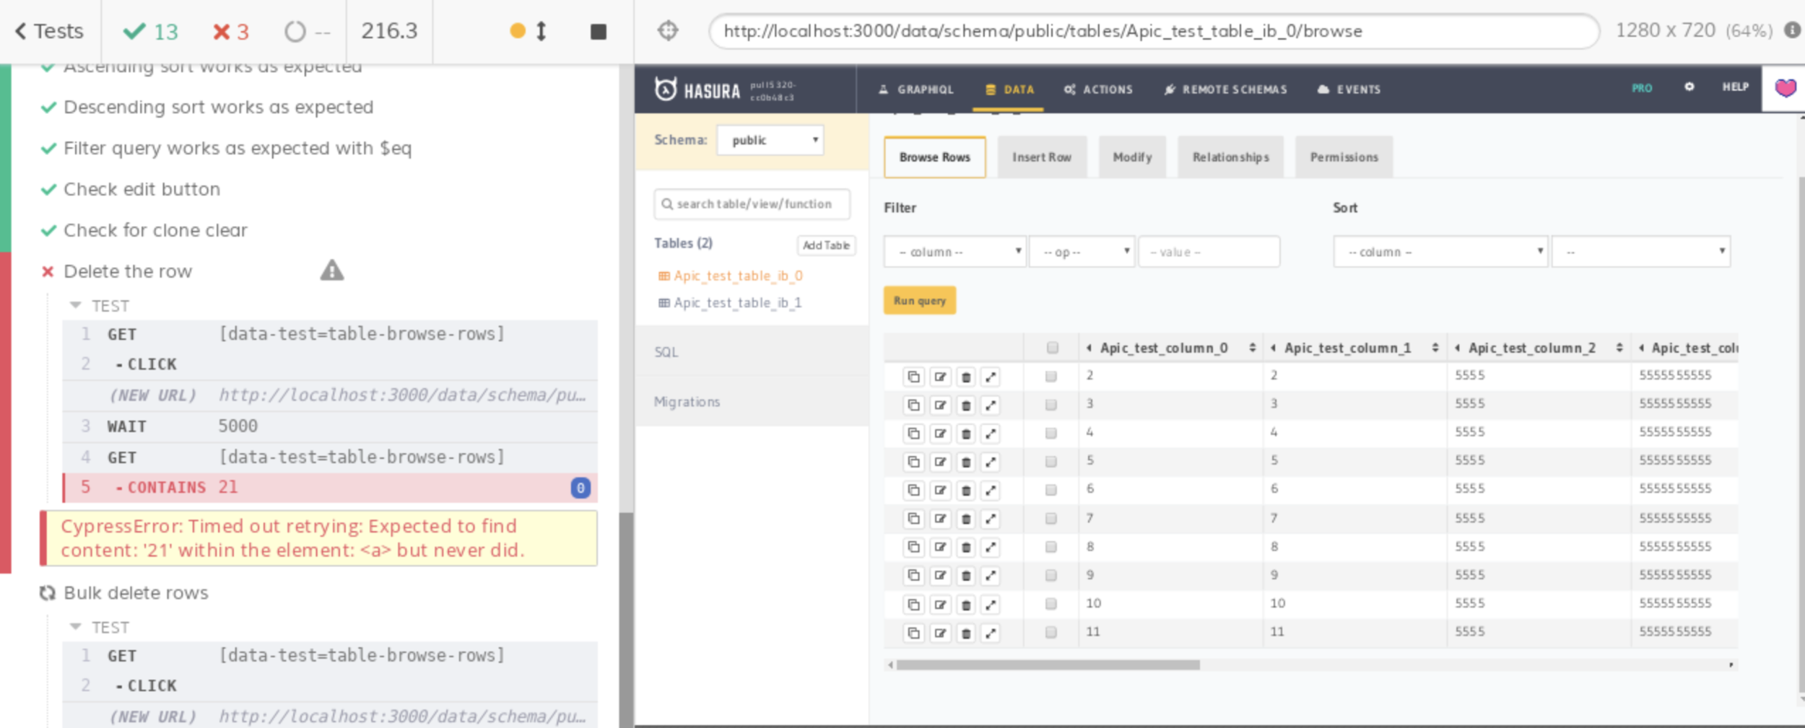Open the Permissions tab
1805x728 pixels.
(1344, 157)
